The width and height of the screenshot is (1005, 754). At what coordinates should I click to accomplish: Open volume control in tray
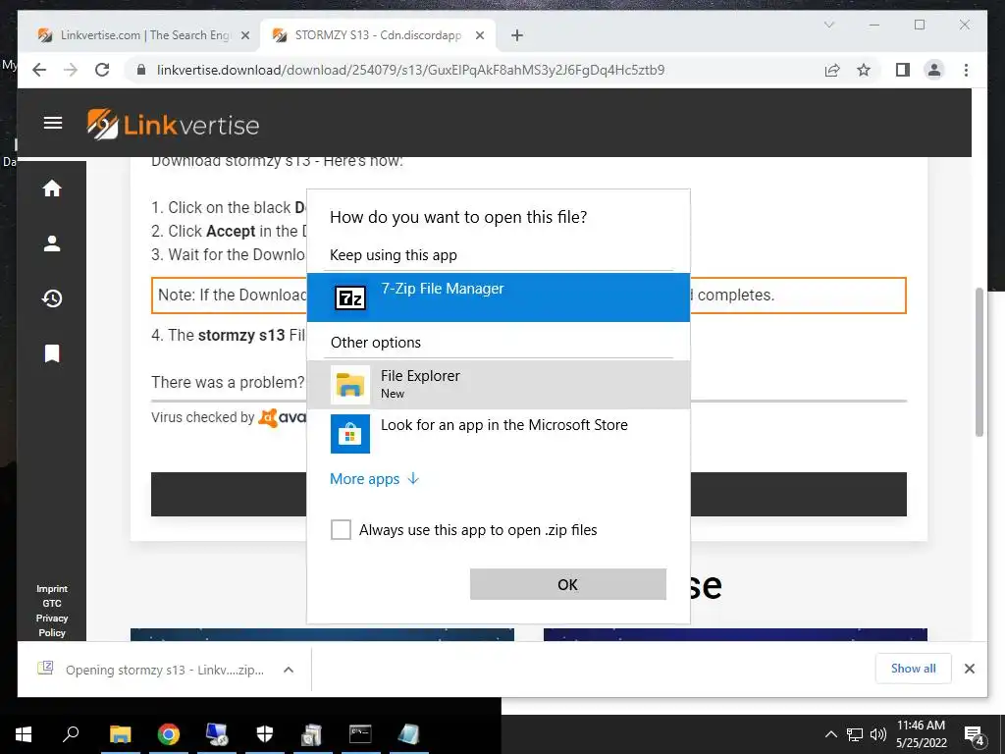[x=878, y=734]
